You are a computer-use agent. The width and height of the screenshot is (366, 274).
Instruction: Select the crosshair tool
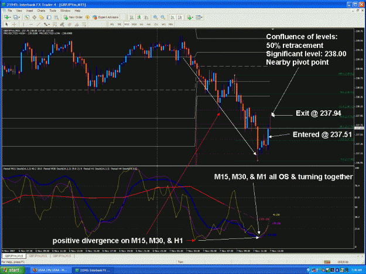click(14, 24)
